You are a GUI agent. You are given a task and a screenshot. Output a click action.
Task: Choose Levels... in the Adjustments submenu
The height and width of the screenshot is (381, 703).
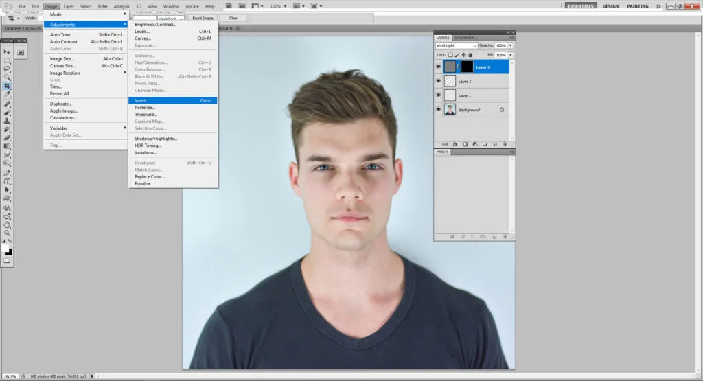click(x=173, y=32)
